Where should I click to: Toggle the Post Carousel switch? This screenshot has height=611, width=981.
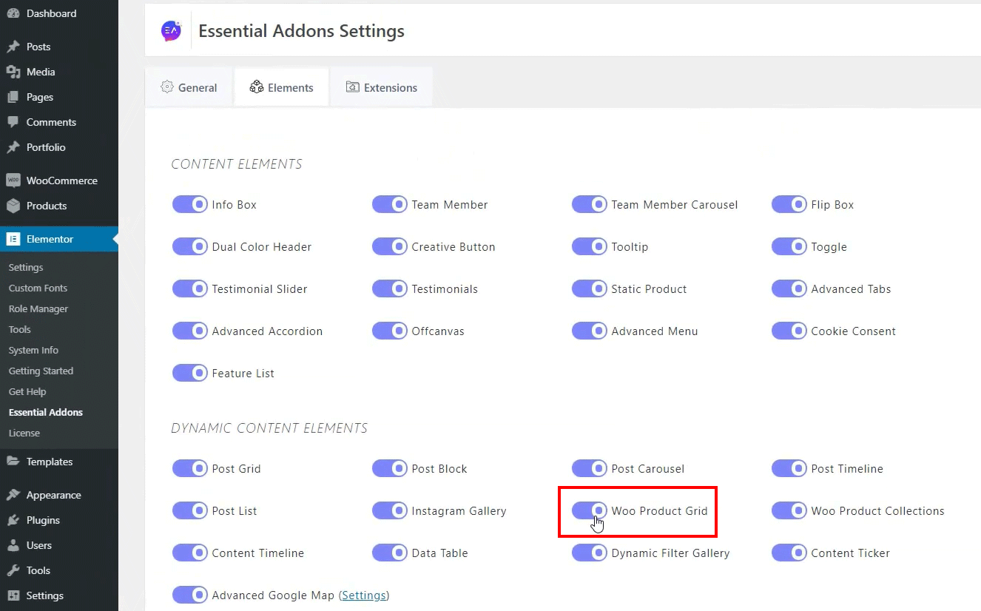tap(590, 468)
